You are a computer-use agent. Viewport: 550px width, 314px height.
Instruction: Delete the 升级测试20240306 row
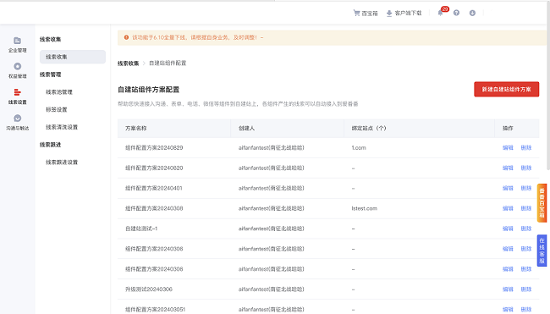click(525, 289)
